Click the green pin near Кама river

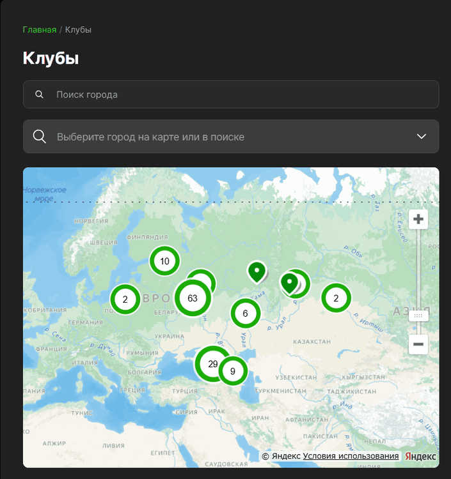pos(257,271)
